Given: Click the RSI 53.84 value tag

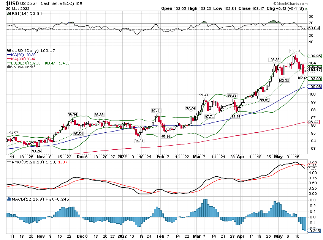Looking at the screenshot, I should click(x=314, y=28).
